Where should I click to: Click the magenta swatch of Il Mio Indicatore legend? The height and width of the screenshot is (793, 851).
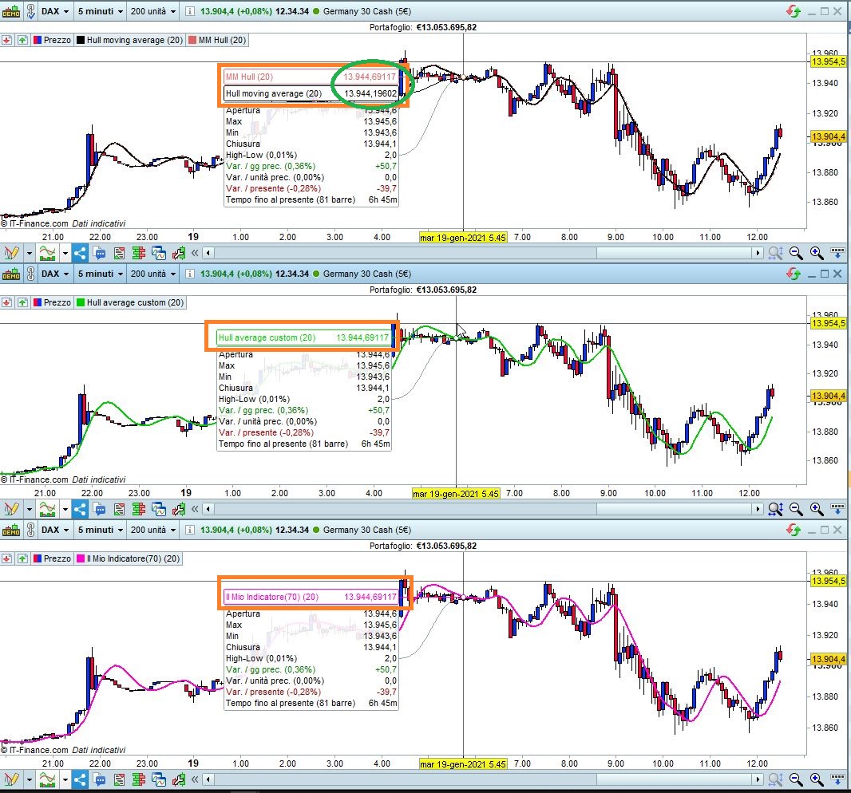81,558
